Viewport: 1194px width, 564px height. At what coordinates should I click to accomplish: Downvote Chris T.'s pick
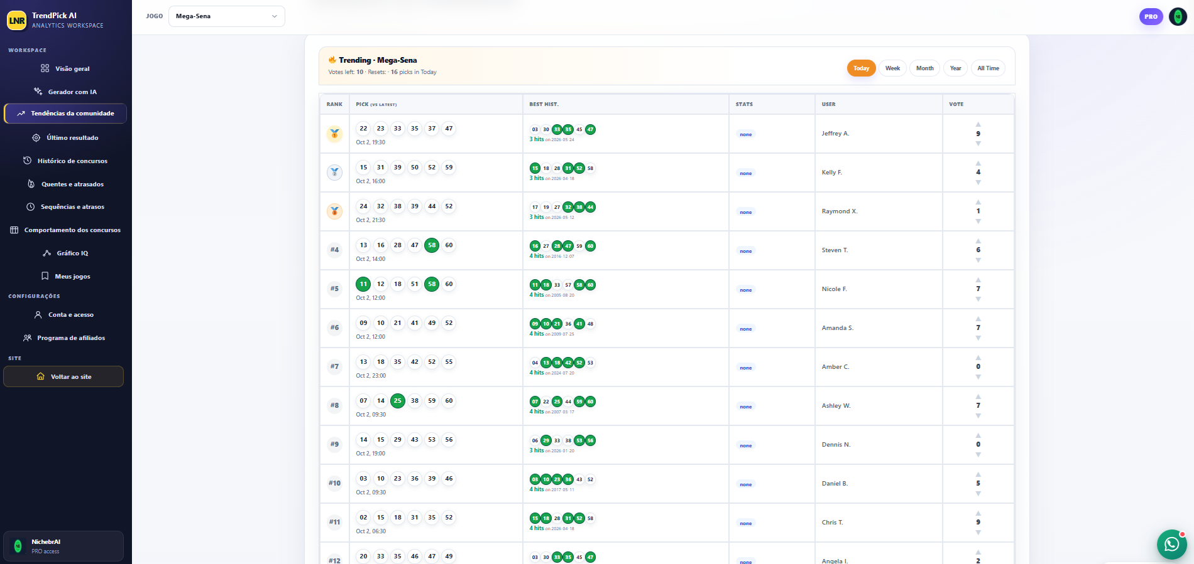click(x=978, y=533)
